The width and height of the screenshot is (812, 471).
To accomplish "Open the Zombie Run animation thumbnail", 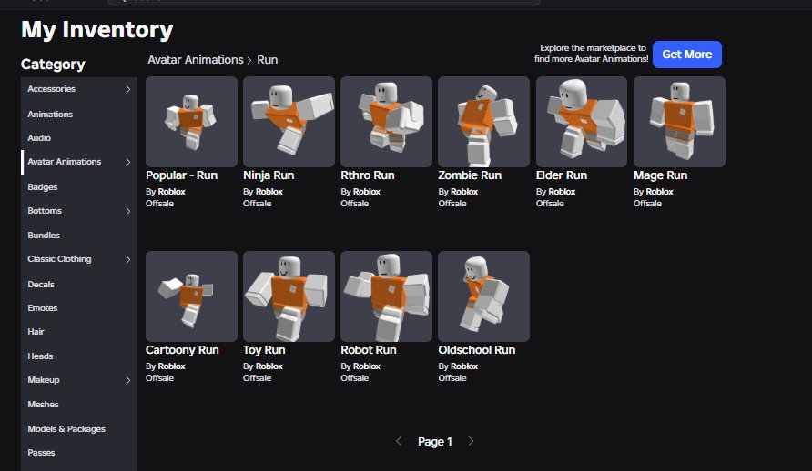I will pyautogui.click(x=483, y=122).
